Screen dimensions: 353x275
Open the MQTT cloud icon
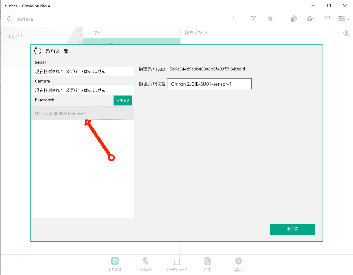[310, 19]
